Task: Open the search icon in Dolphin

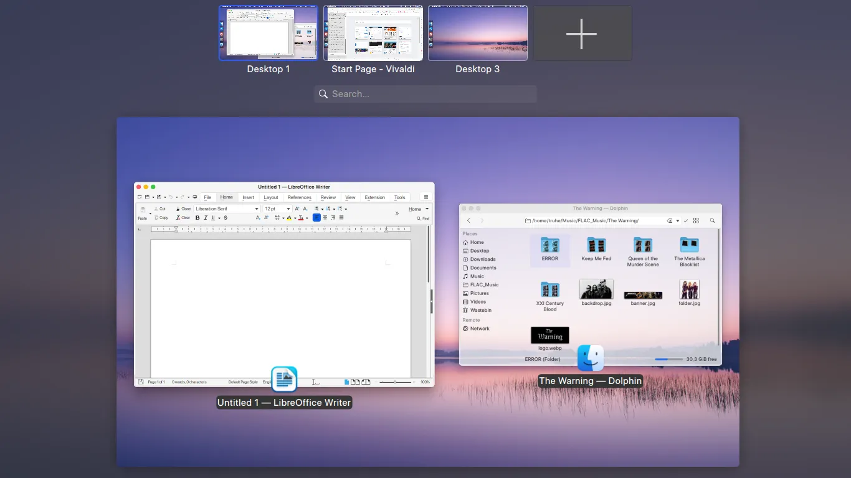Action: point(713,220)
